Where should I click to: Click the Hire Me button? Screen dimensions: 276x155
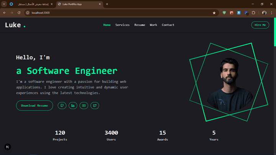click(x=260, y=25)
